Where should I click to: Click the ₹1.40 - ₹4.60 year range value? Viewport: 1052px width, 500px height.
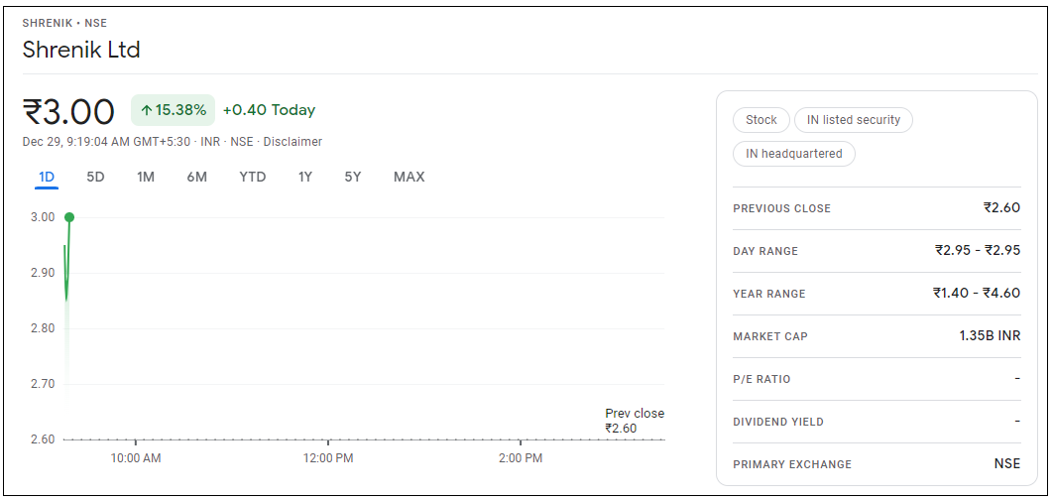[977, 294]
